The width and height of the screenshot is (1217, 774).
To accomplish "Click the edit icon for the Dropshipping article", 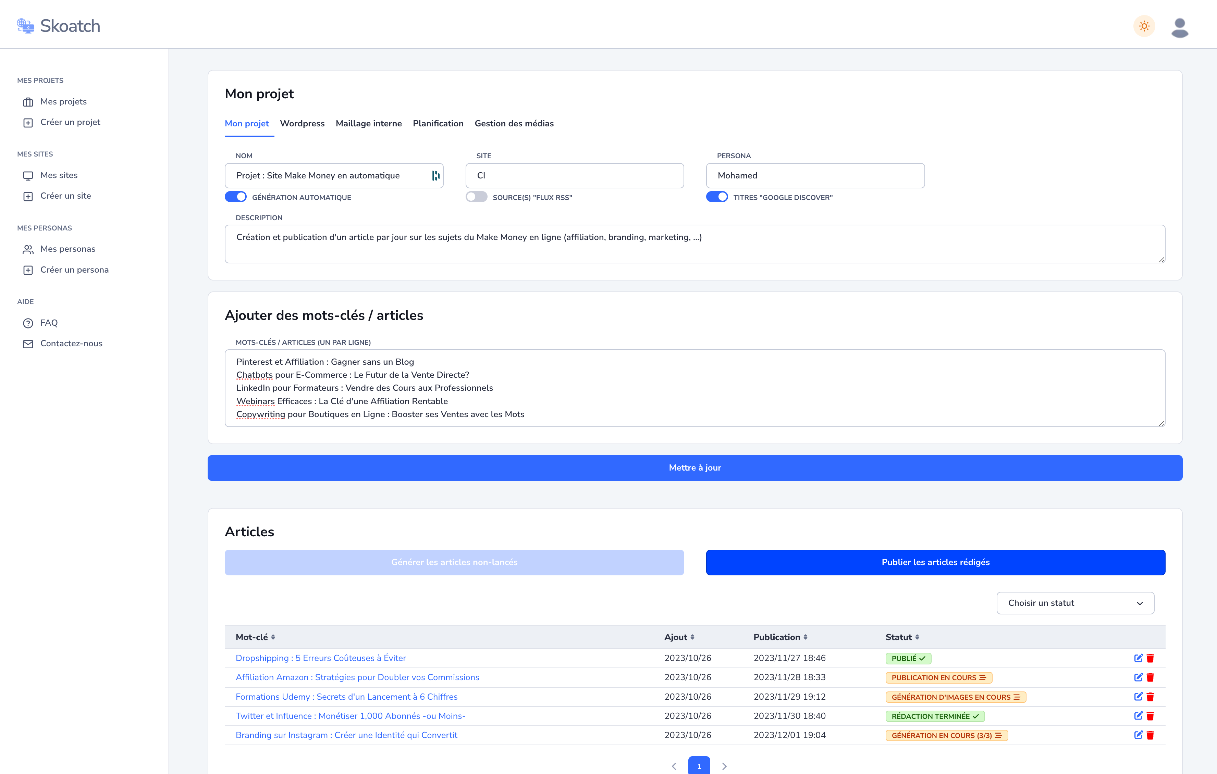I will pyautogui.click(x=1138, y=658).
